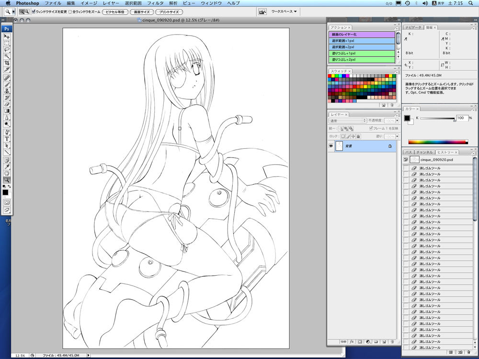Screen dimensions: 479x359
Task: Delete current state in History panel
Action: click(x=468, y=352)
